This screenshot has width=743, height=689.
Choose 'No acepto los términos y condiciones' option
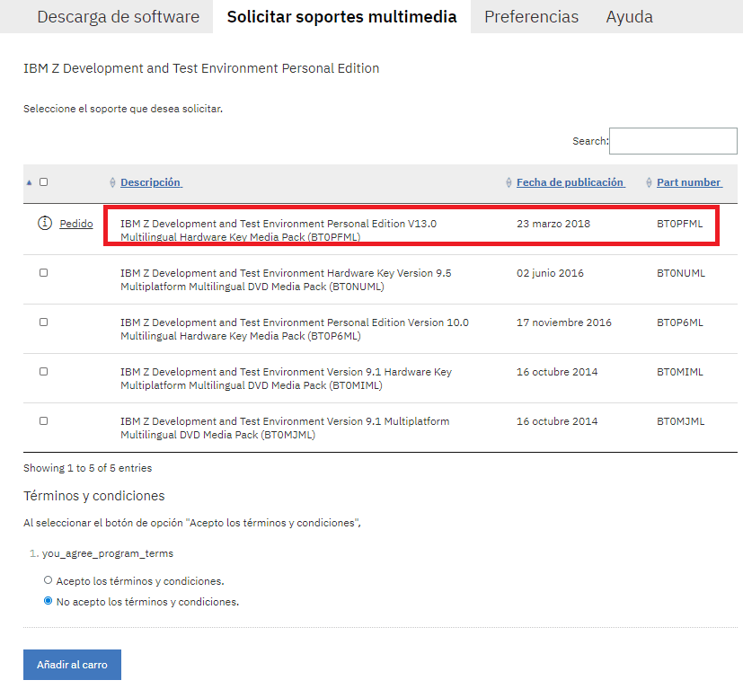click(49, 602)
